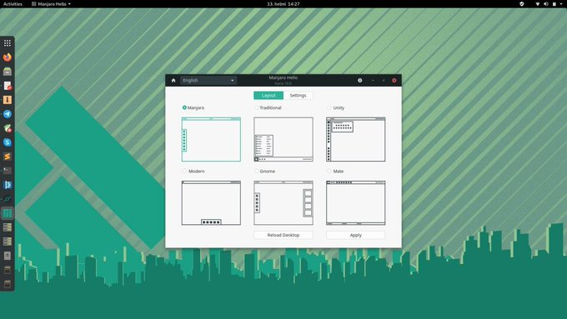Open the Activities overview
567x319 pixels.
click(x=13, y=4)
